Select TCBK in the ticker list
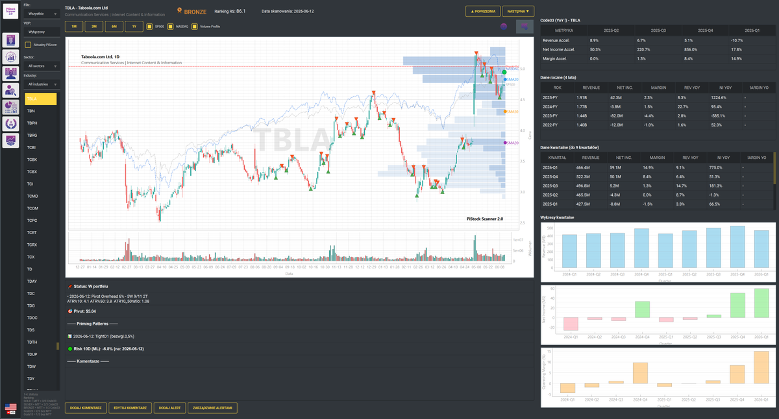779x419 pixels. pyautogui.click(x=40, y=160)
